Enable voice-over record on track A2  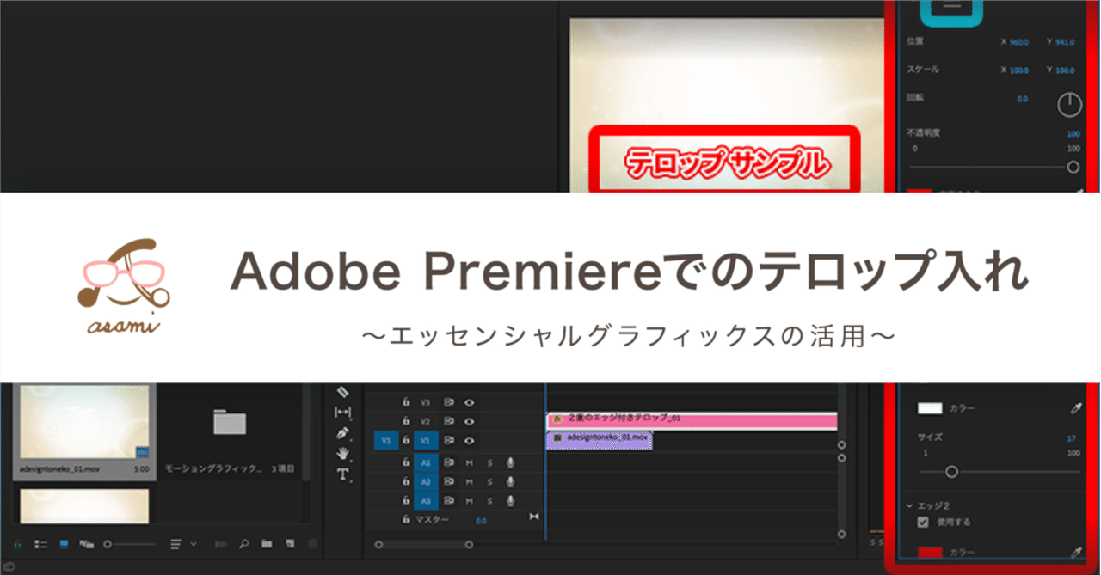pyautogui.click(x=511, y=481)
